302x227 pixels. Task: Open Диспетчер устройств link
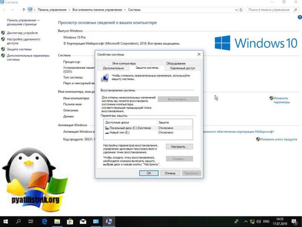point(22,33)
